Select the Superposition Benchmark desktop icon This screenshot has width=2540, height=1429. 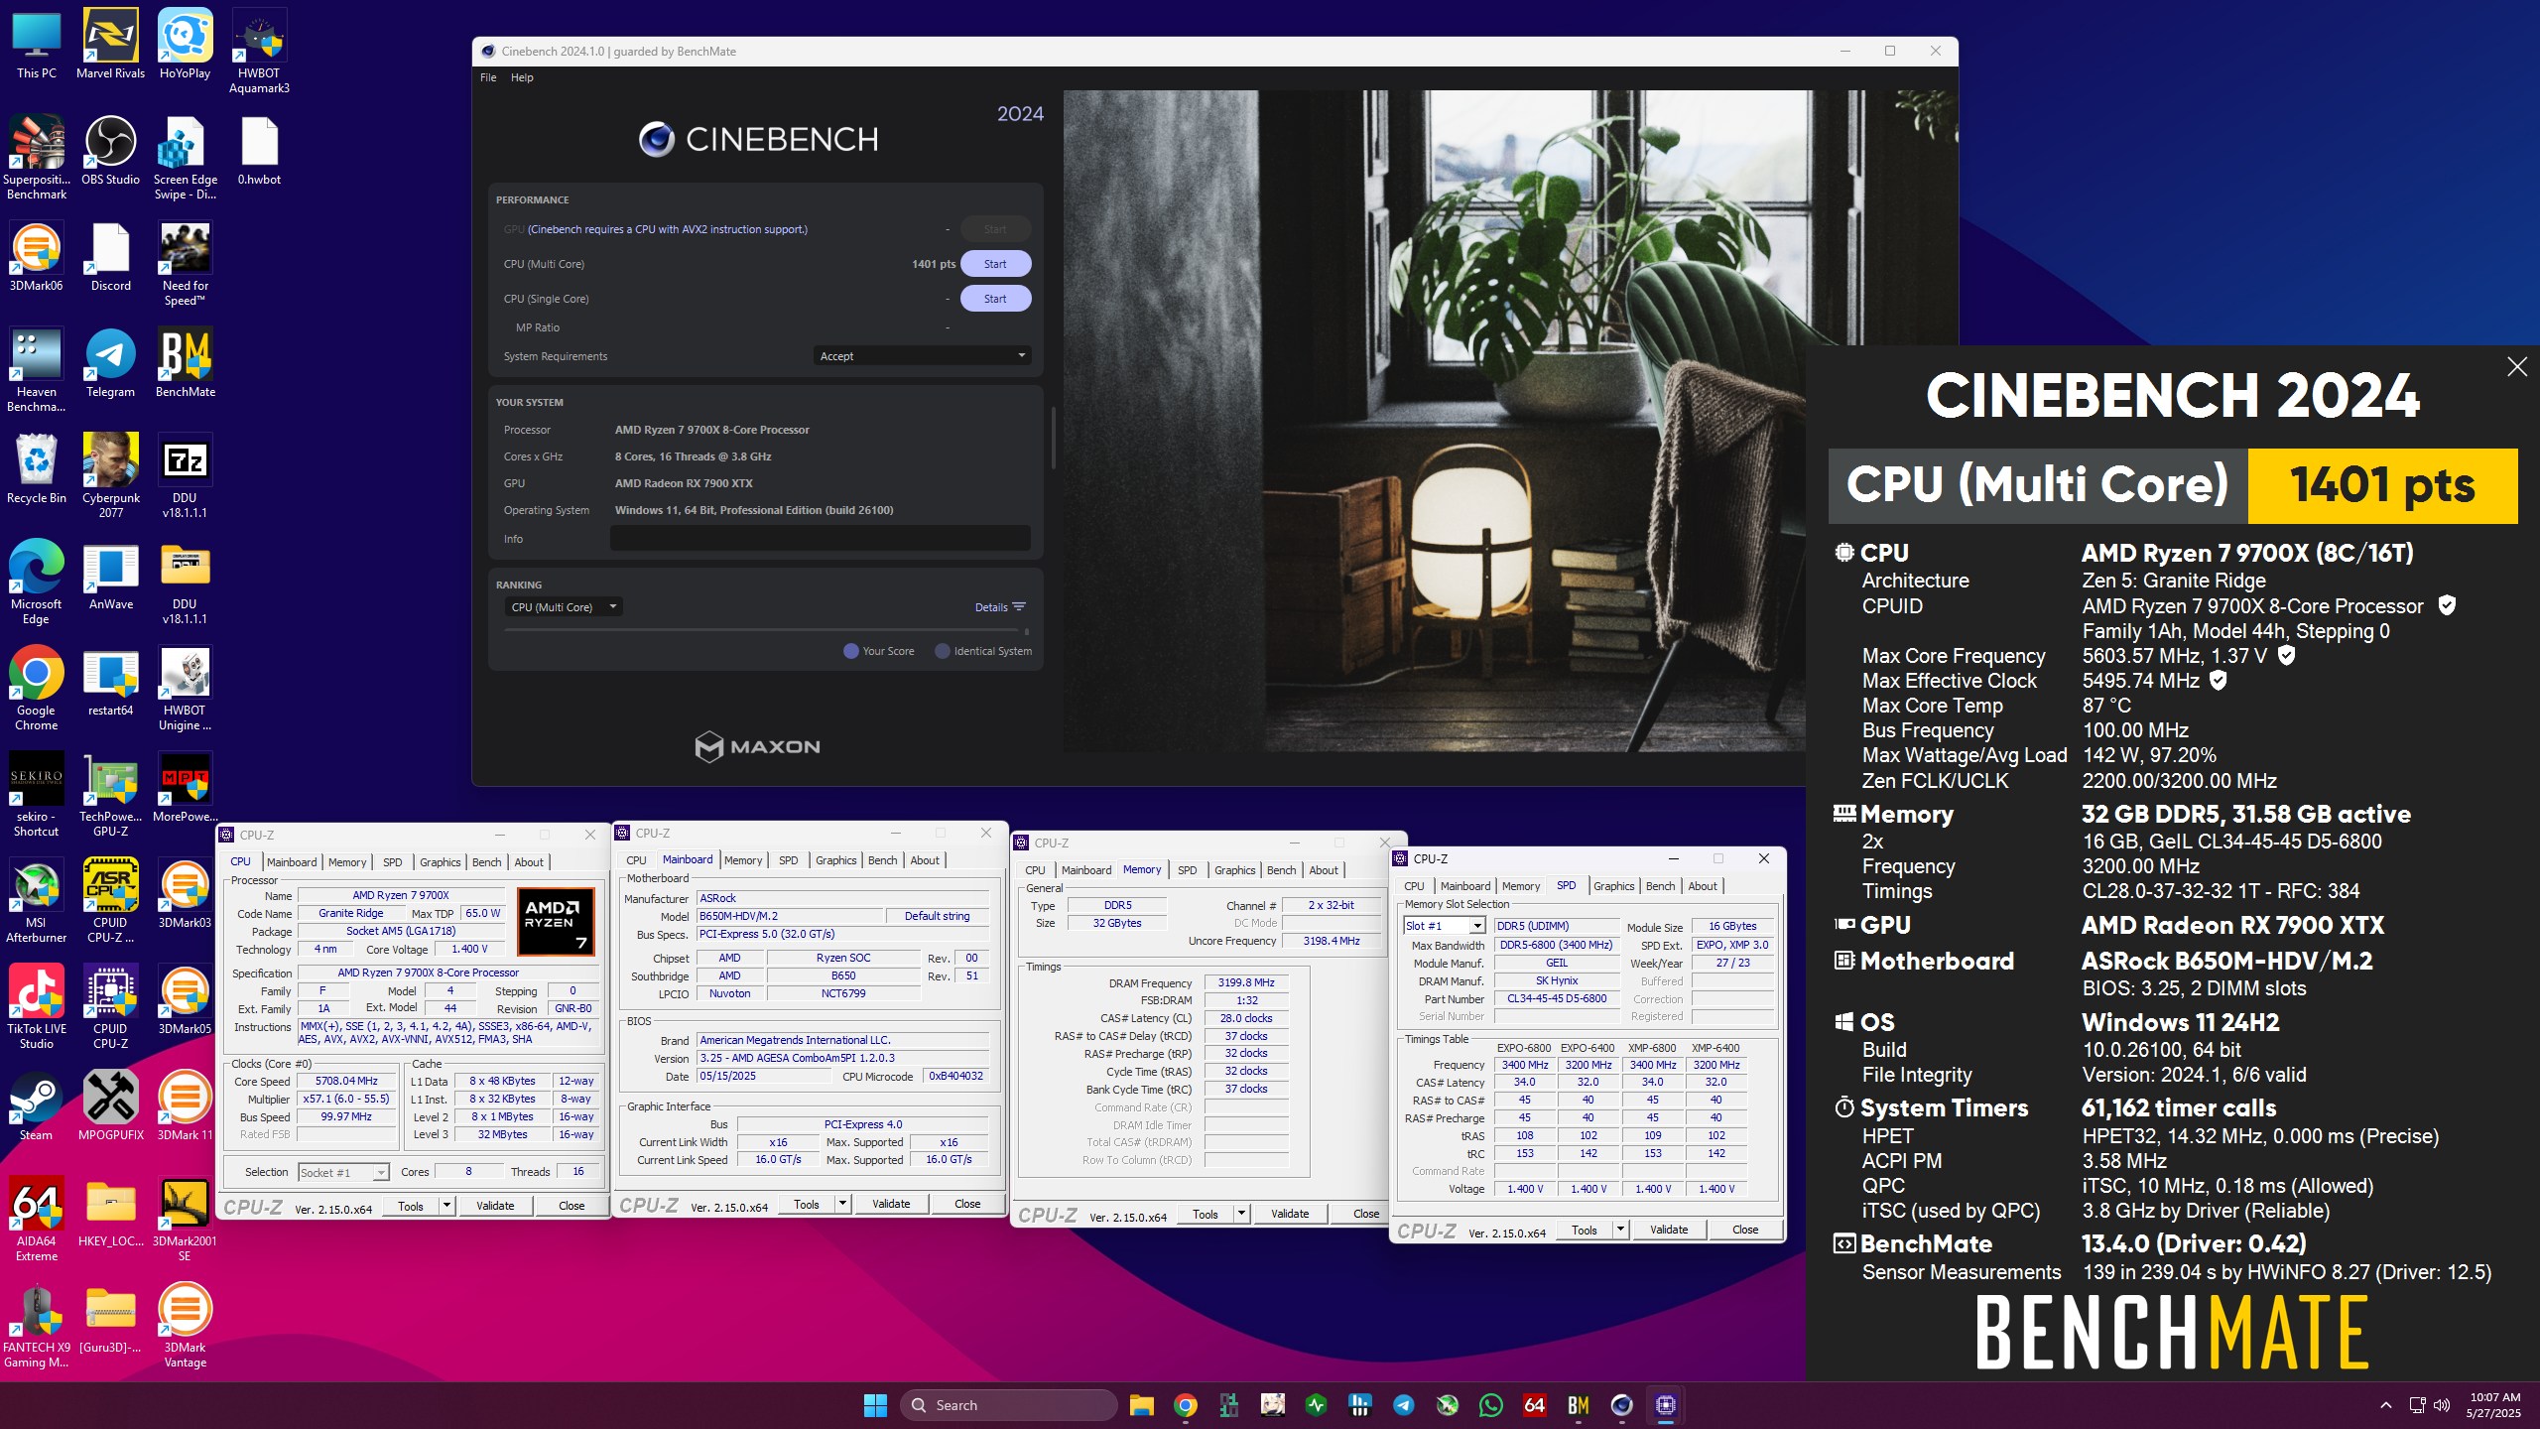(37, 157)
